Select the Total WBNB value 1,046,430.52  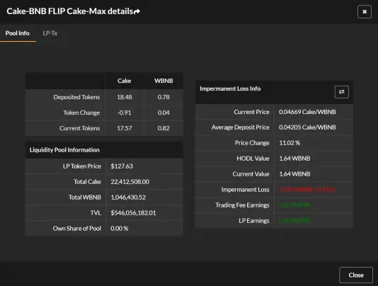[128, 198]
